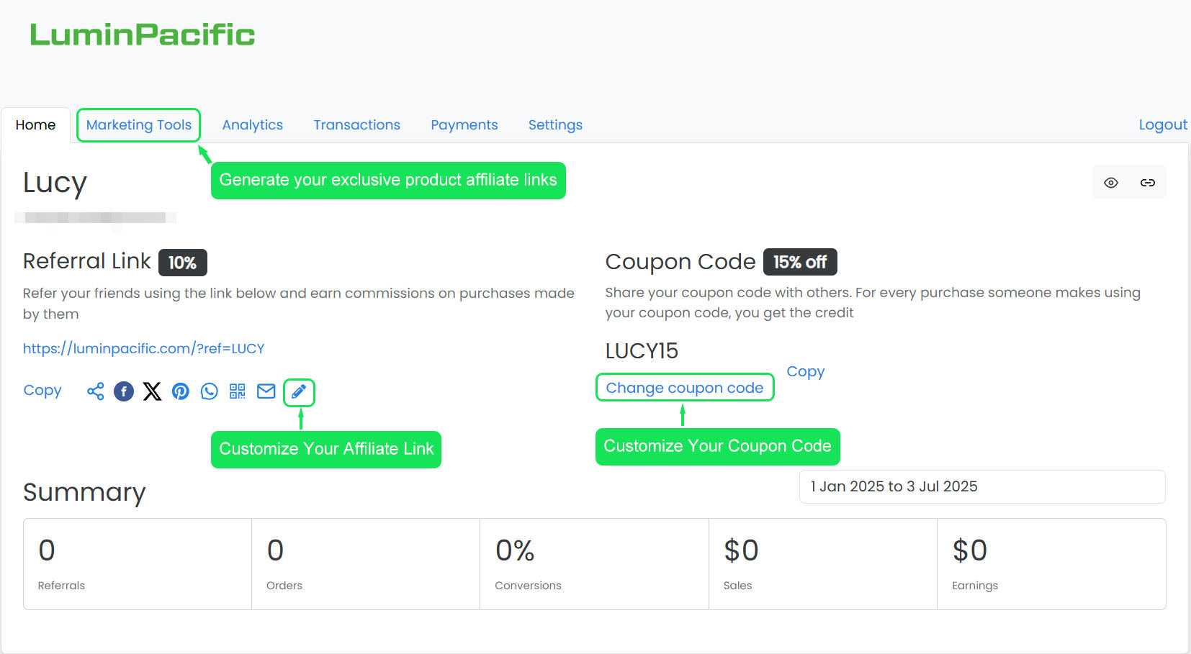Share referral link on Facebook

click(x=124, y=391)
